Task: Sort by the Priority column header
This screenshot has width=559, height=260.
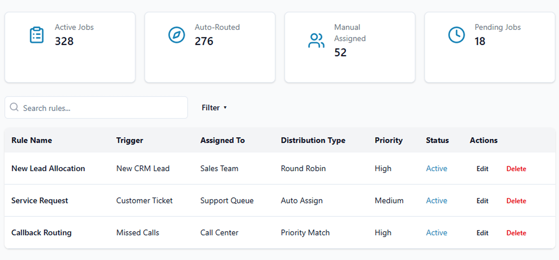Action: 389,140
